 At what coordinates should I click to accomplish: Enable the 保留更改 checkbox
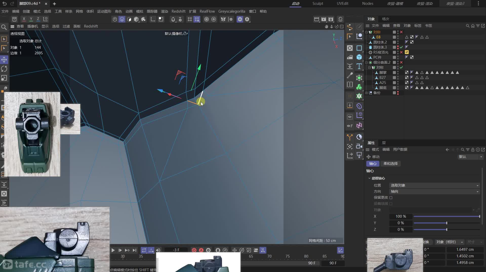pyautogui.click(x=391, y=198)
